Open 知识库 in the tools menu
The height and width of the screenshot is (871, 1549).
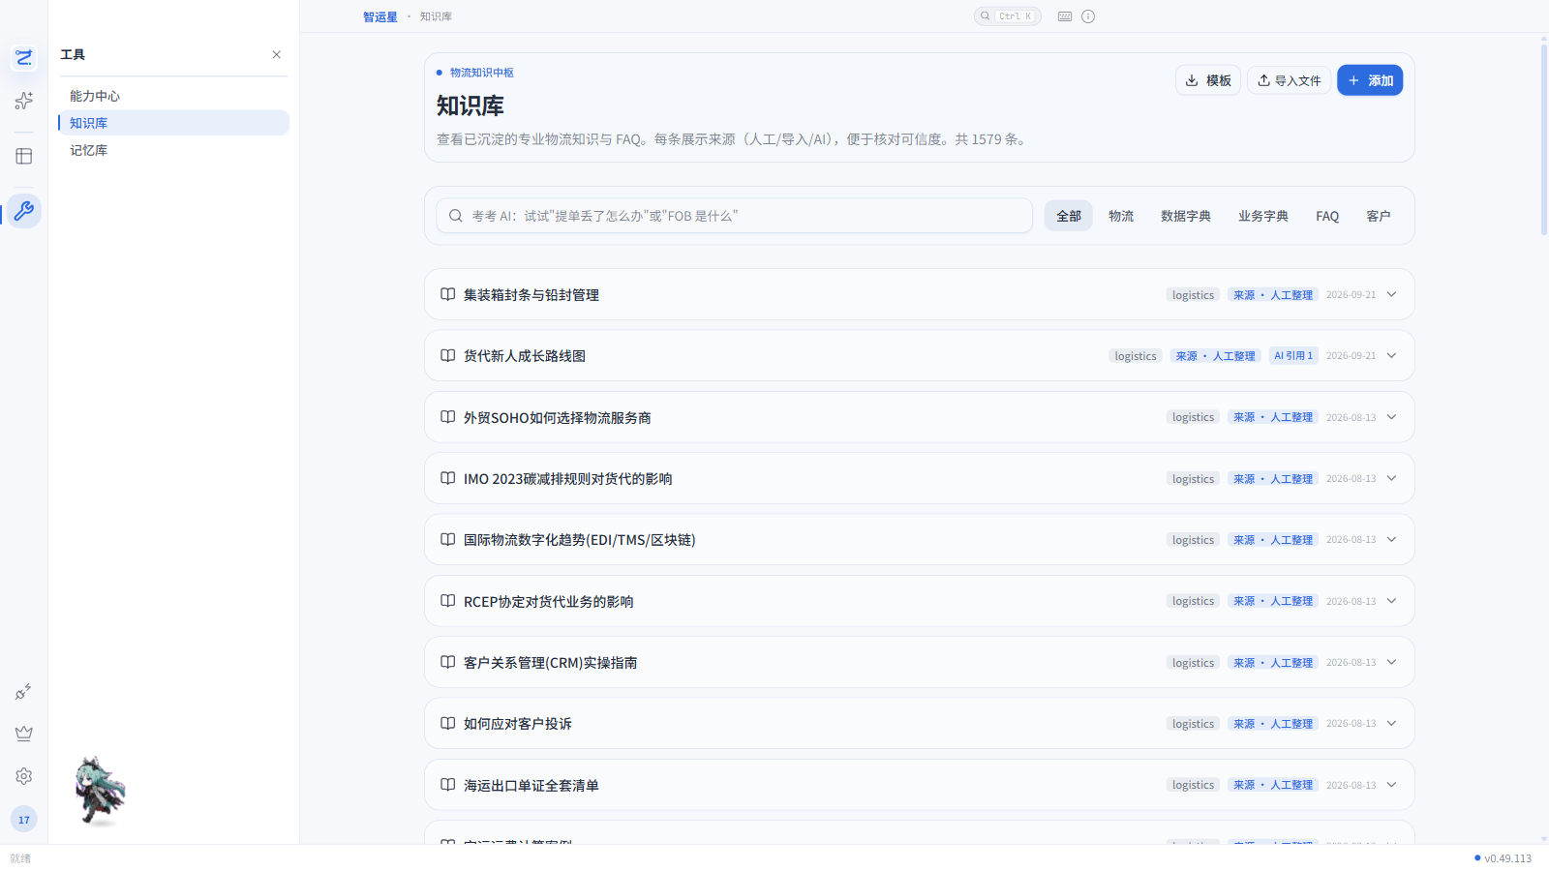click(x=174, y=123)
